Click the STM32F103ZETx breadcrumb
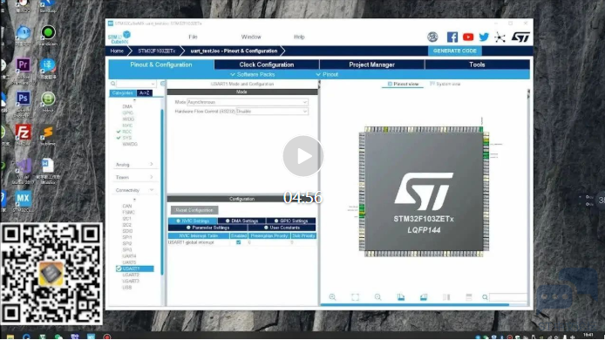The width and height of the screenshot is (605, 340). (157, 51)
